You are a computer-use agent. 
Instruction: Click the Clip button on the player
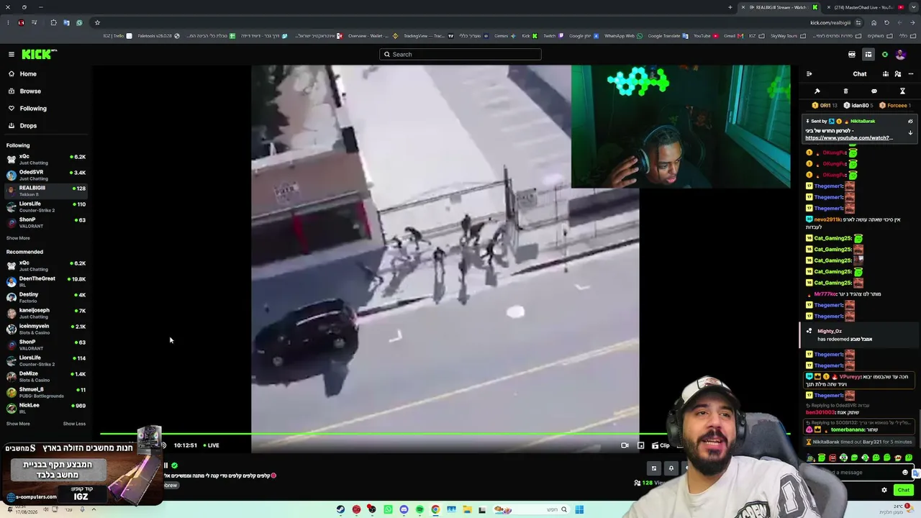pyautogui.click(x=662, y=445)
